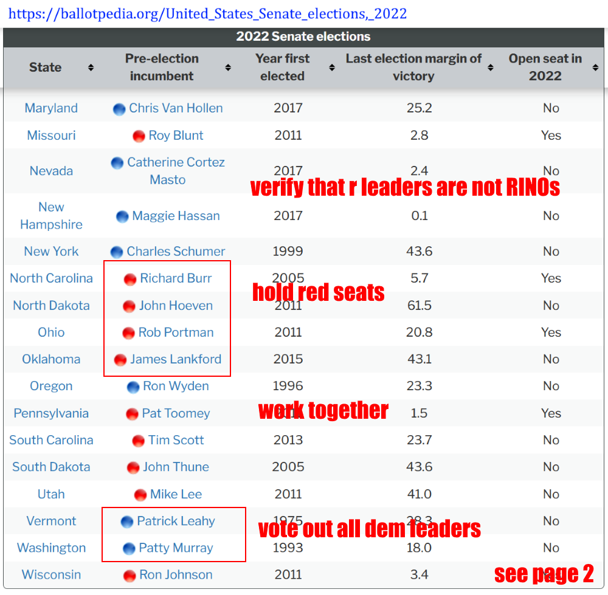This screenshot has width=608, height=595.
Task: Sort by Open seat in 2022 arrows
Action: [596, 67]
